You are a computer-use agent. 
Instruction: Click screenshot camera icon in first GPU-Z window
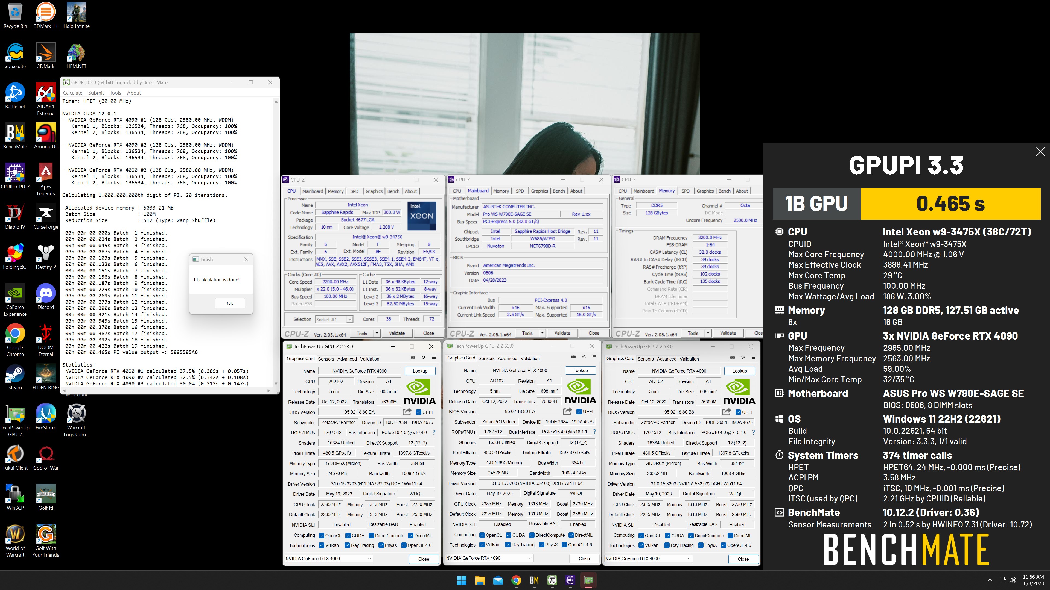pyautogui.click(x=413, y=358)
